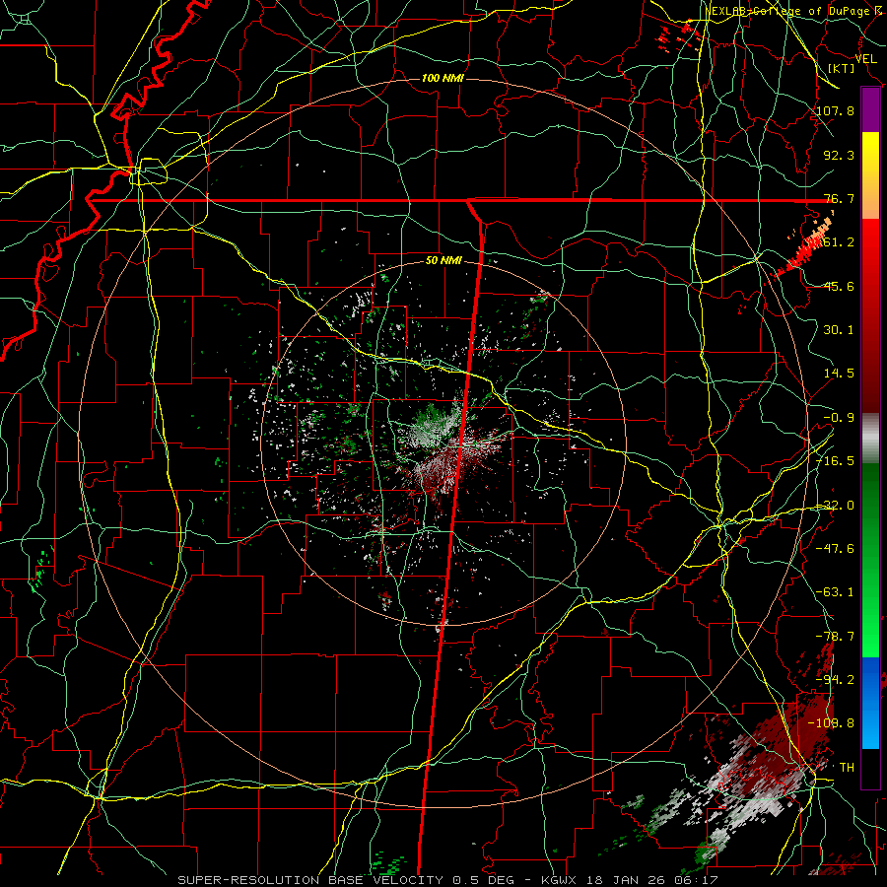Click the -0.9 legend value

tap(839, 418)
